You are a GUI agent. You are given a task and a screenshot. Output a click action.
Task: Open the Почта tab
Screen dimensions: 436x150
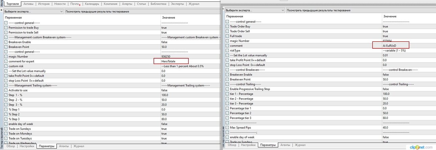(75, 4)
